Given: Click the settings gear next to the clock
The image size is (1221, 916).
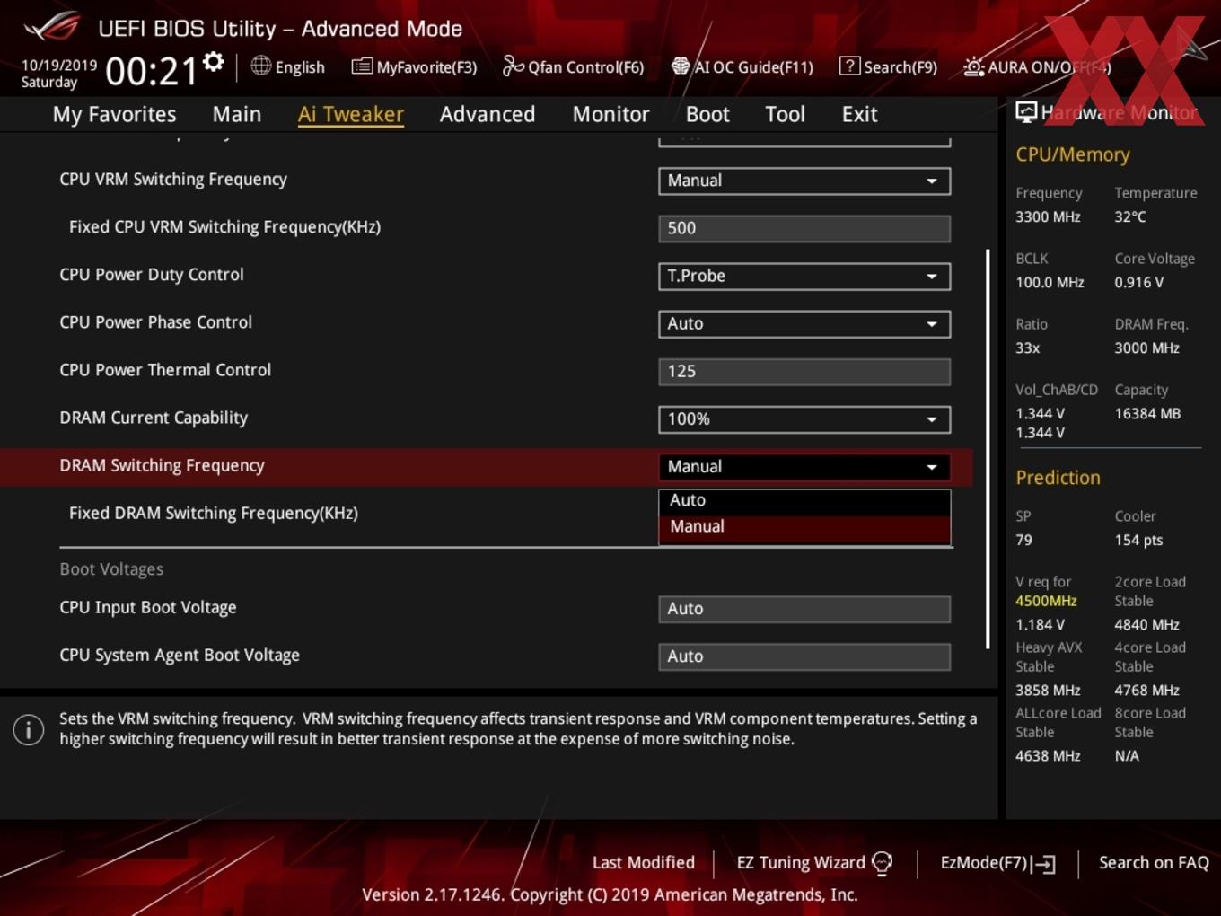Looking at the screenshot, I should pyautogui.click(x=213, y=62).
